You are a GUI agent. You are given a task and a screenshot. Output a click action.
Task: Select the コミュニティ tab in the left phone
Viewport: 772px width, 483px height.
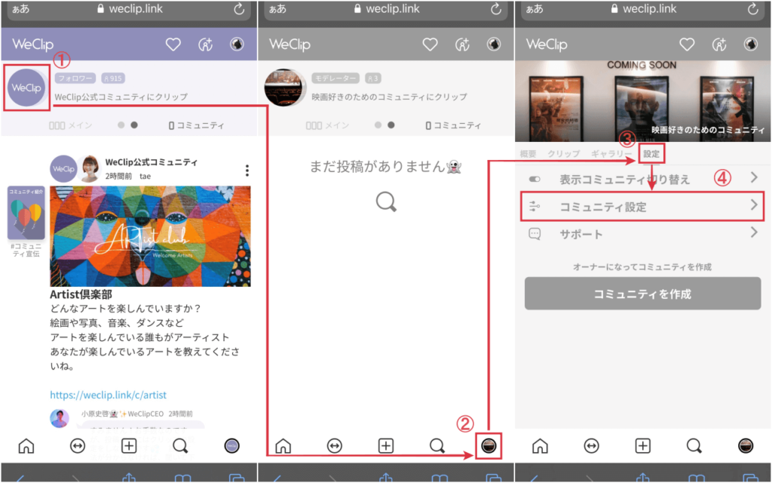tap(197, 125)
